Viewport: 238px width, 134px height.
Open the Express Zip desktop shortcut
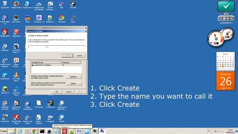5,118
